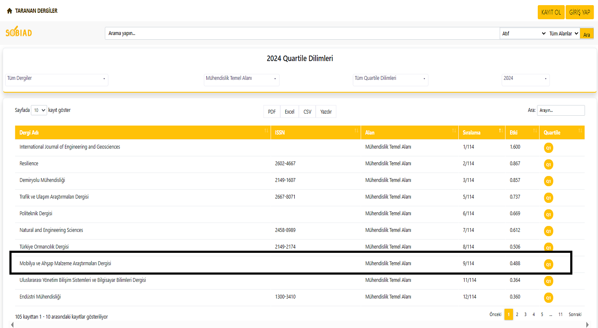This screenshot has height=328, width=598.
Task: Click the Sonraki next page link
Action: (575, 314)
